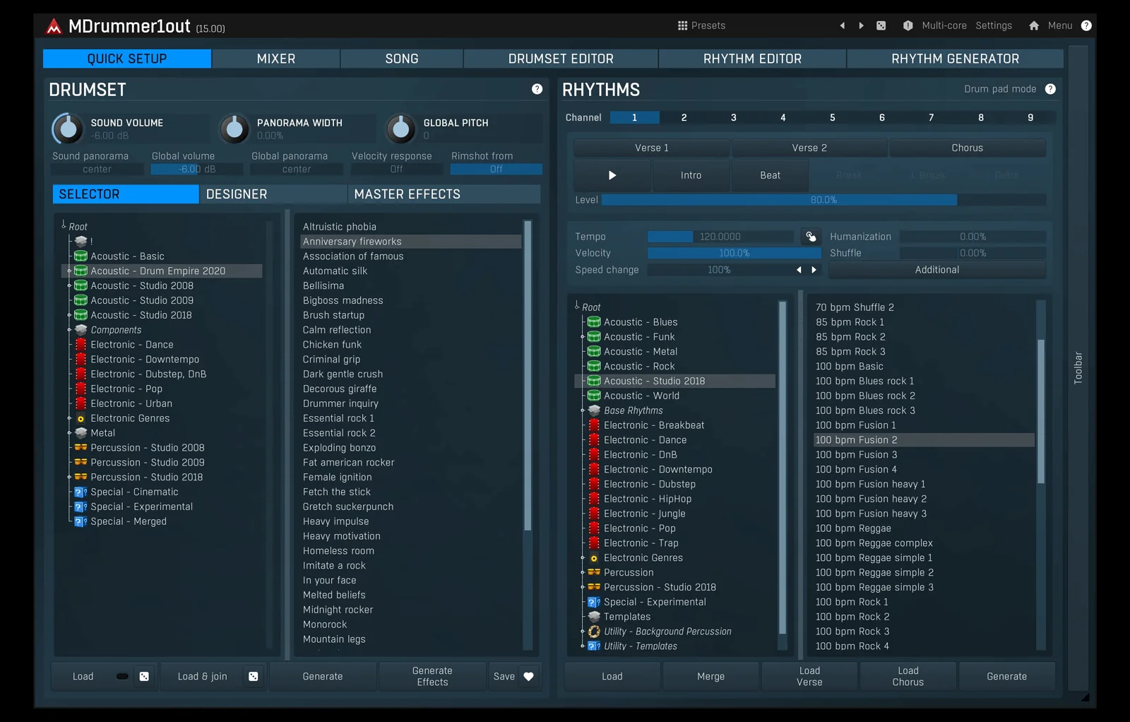The width and height of the screenshot is (1130, 722).
Task: Click the Speed change right arrow
Action: click(814, 270)
